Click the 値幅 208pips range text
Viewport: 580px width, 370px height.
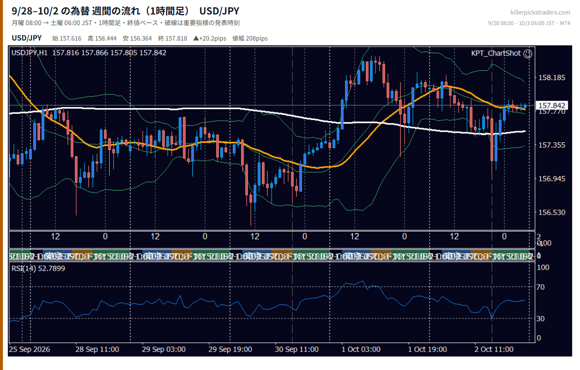(250, 38)
